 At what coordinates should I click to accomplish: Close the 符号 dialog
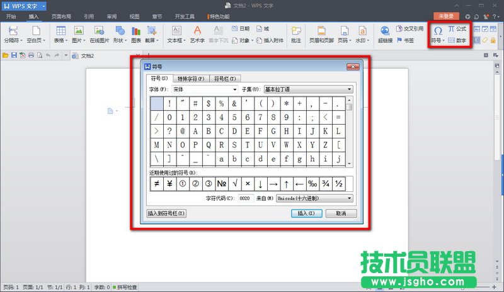[353, 67]
